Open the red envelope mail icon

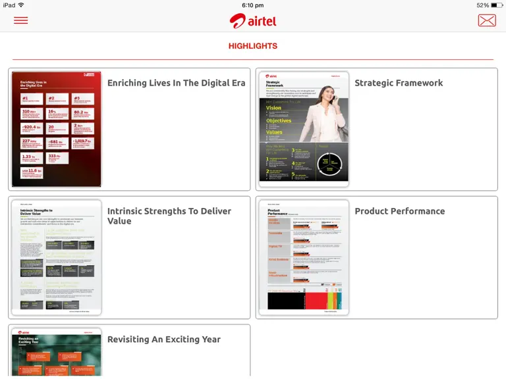click(487, 20)
